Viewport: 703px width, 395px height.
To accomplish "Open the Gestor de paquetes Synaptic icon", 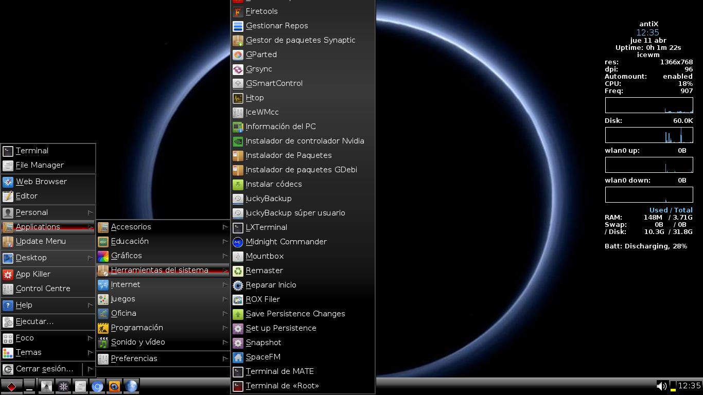I will (x=301, y=40).
